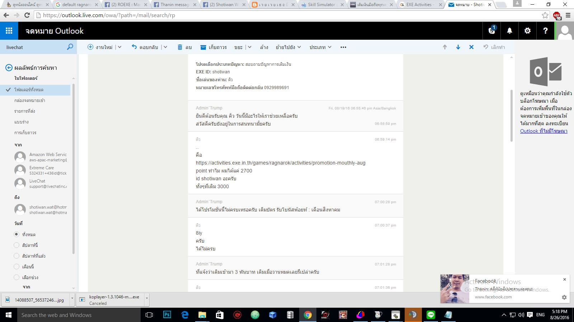Click the search magnifier icon

(70, 47)
